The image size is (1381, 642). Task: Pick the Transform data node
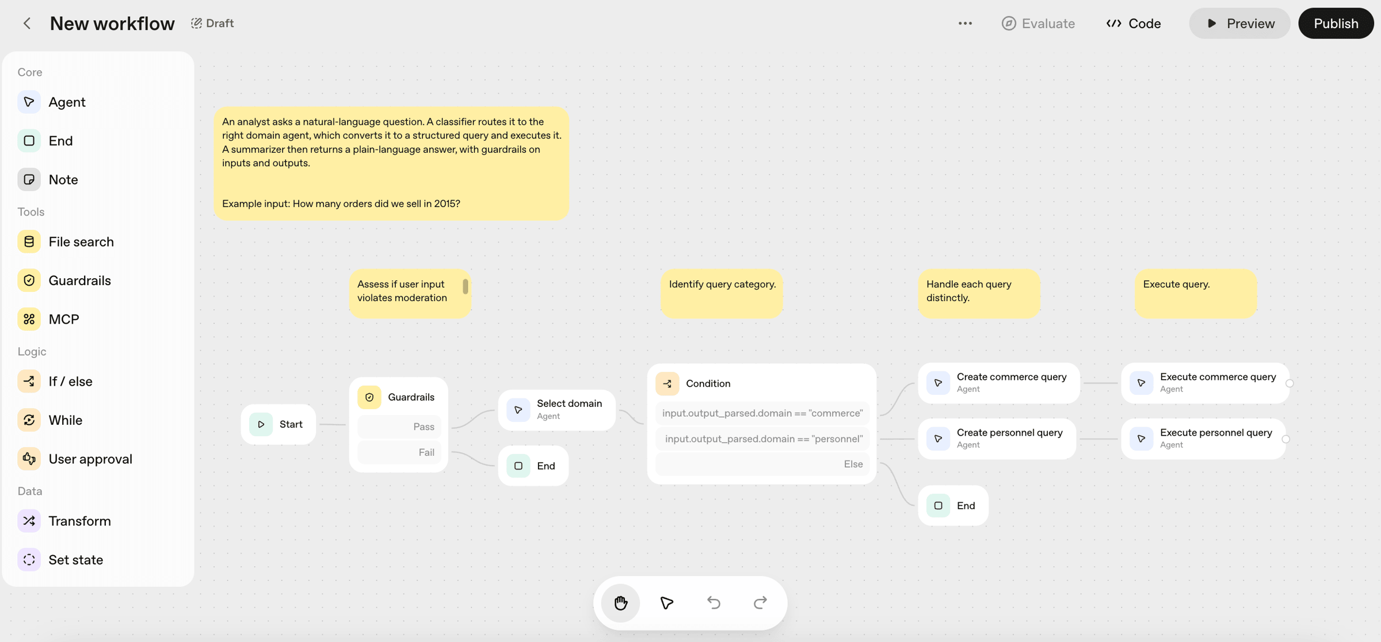(x=79, y=521)
